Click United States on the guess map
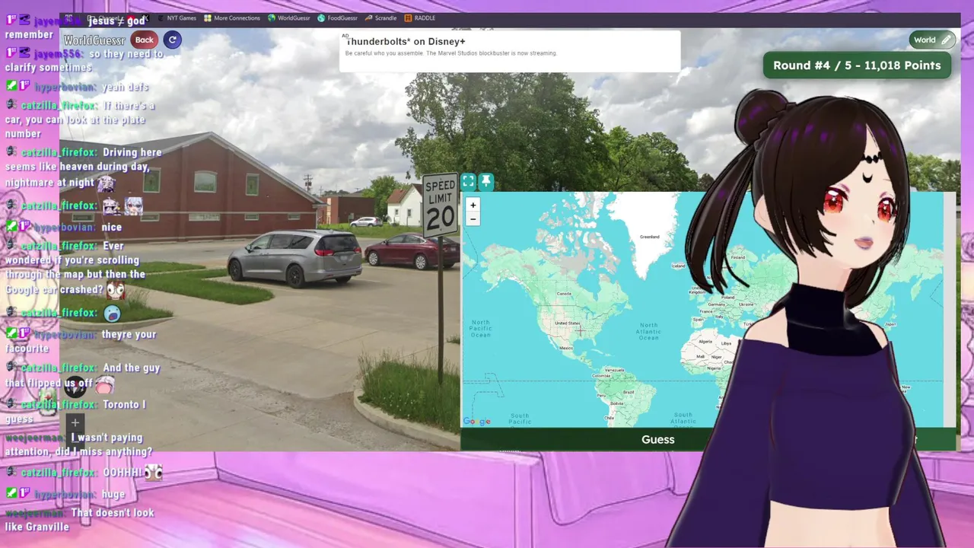The width and height of the screenshot is (974, 548). click(x=567, y=323)
